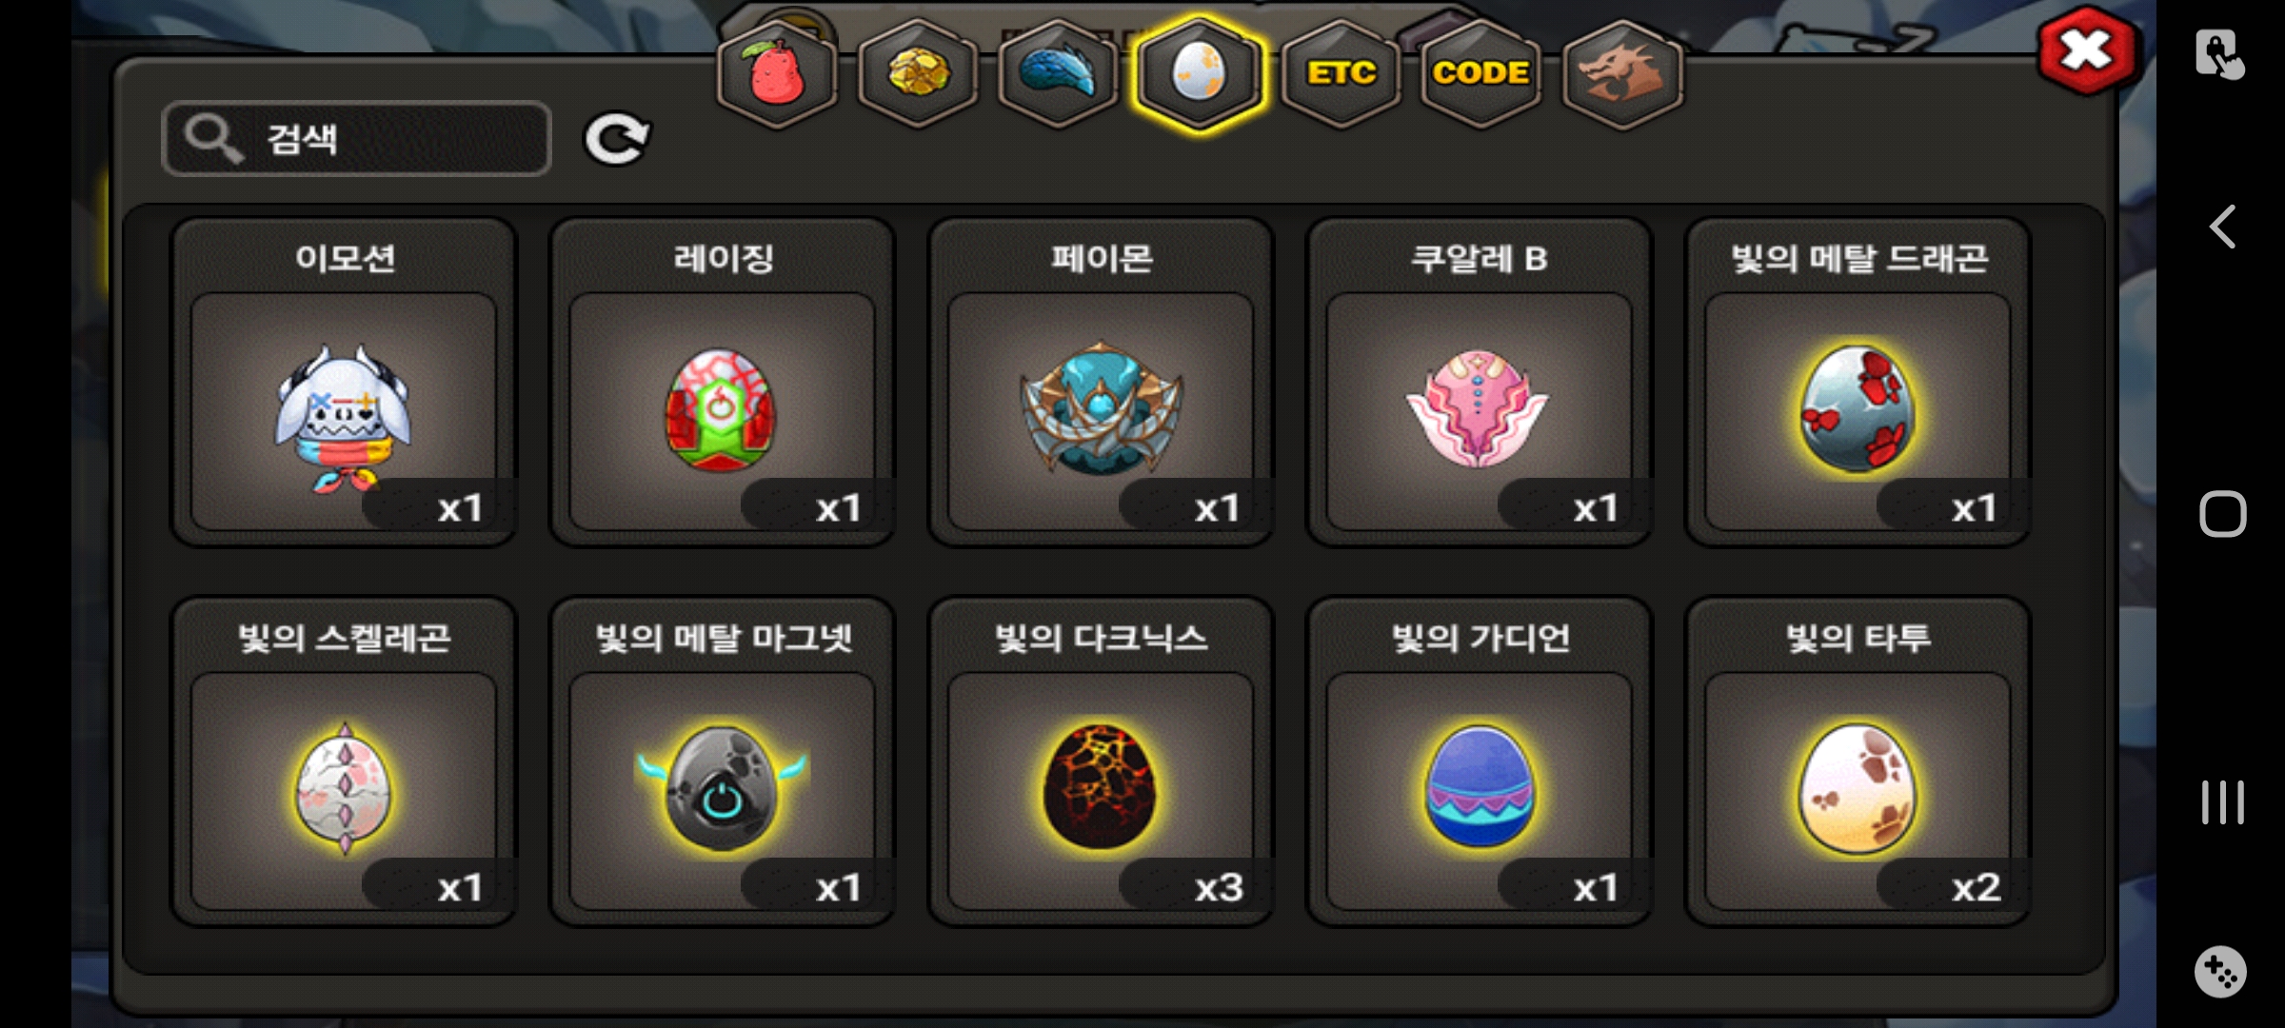Tap the Android back arrow
This screenshot has height=1028, width=2285.
click(x=2222, y=227)
